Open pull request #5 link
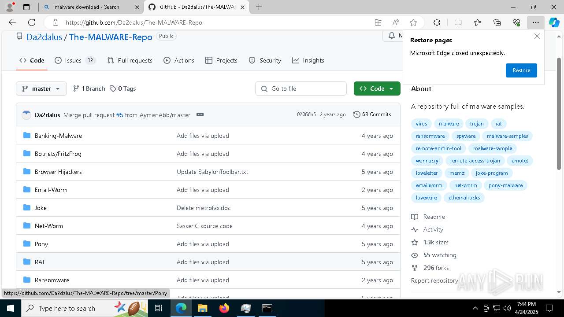This screenshot has width=564, height=317. (x=119, y=115)
